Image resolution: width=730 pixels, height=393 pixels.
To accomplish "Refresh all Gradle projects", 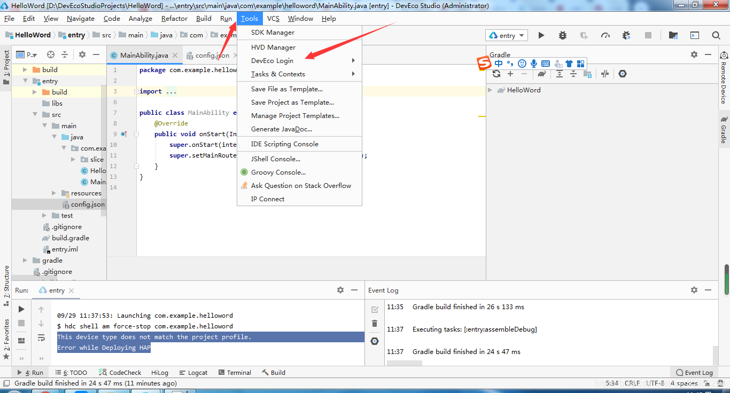I will [496, 74].
